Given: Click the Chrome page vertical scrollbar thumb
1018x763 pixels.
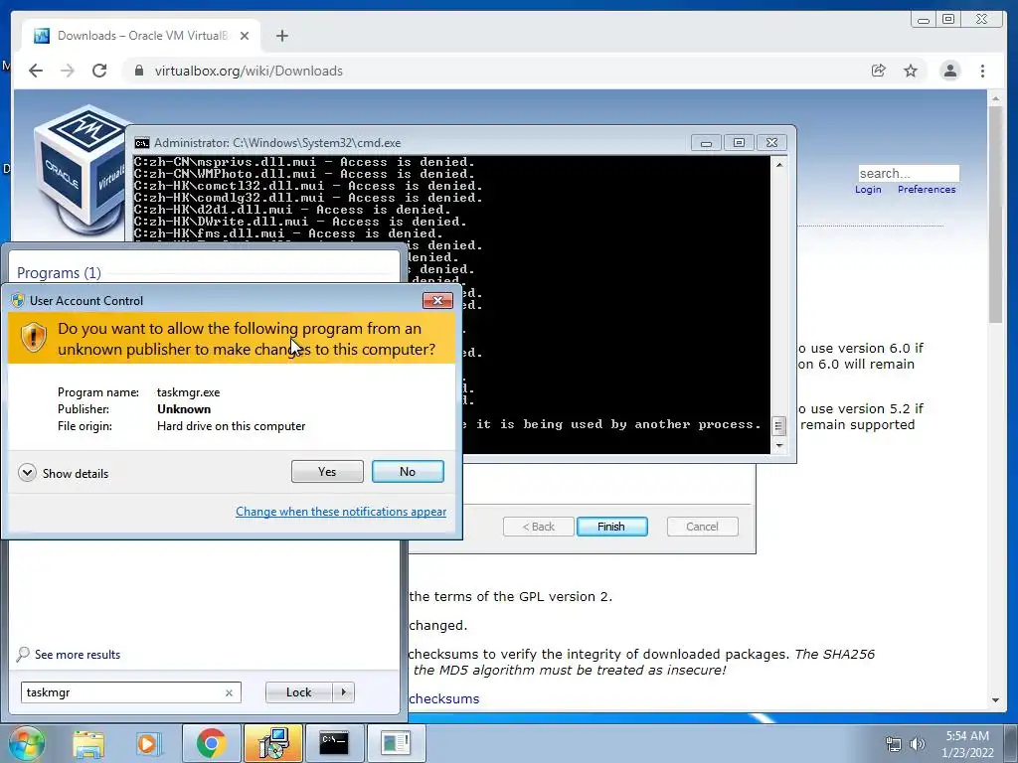Looking at the screenshot, I should point(996,215).
